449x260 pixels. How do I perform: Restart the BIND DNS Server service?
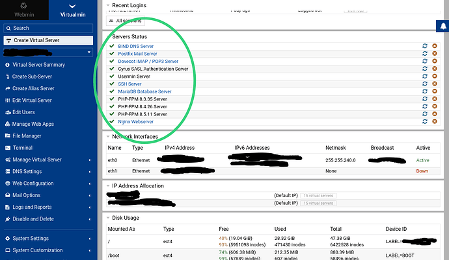tap(425, 46)
